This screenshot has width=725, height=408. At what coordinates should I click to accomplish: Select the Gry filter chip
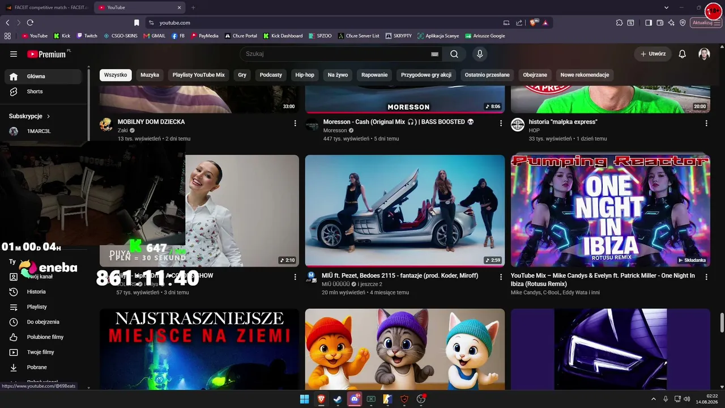pyautogui.click(x=242, y=75)
